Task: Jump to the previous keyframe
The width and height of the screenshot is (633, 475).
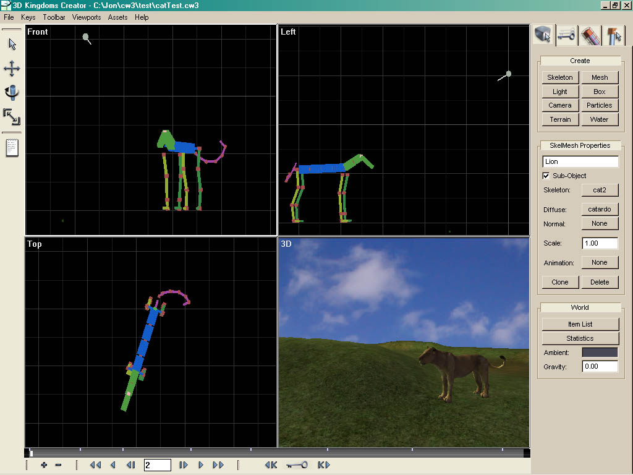Action: pyautogui.click(x=271, y=465)
